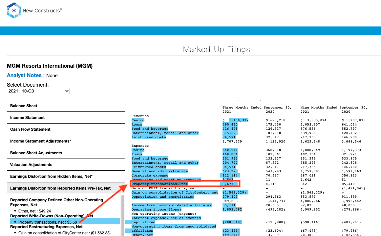Click the Marked-Up Filings page heading

[217, 49]
